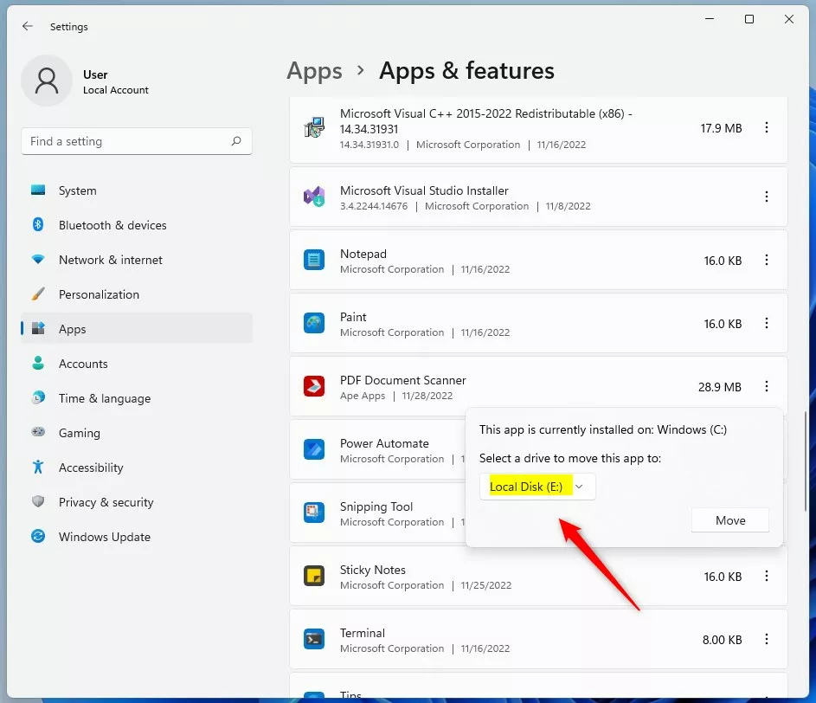Click the Privacy shield icon
The image size is (816, 703).
tap(38, 501)
